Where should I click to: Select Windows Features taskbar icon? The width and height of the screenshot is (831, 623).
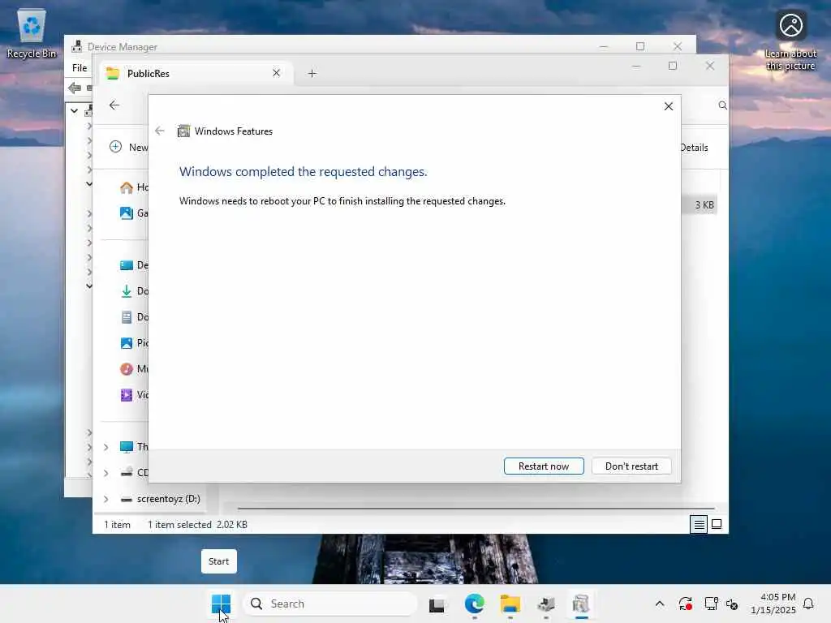coord(581,604)
